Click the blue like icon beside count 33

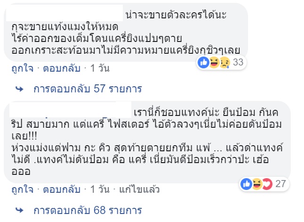(x=204, y=62)
